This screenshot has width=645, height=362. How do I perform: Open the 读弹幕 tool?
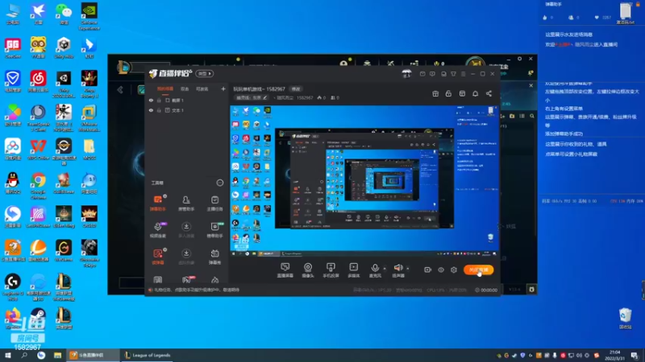coord(157,257)
